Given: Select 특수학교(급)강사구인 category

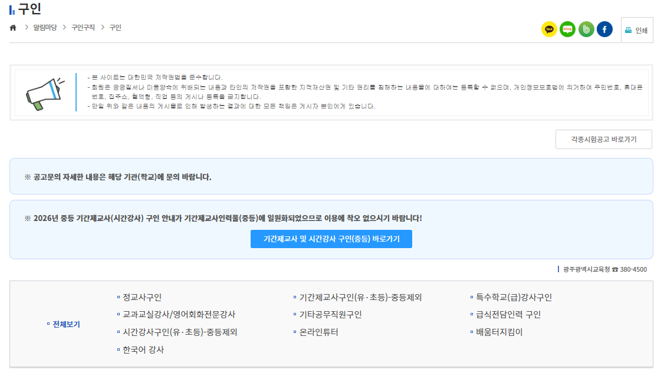Looking at the screenshot, I should [x=512, y=298].
